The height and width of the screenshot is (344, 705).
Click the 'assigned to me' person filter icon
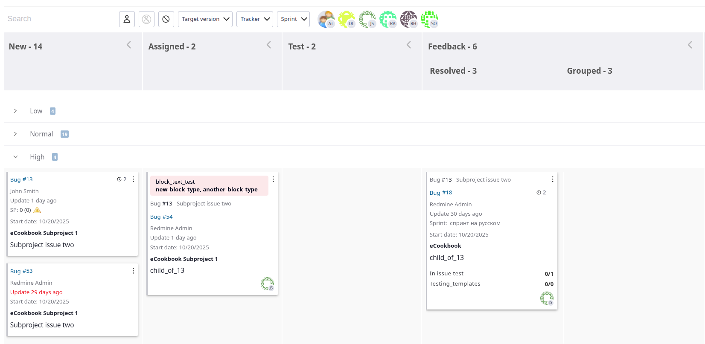pos(127,19)
